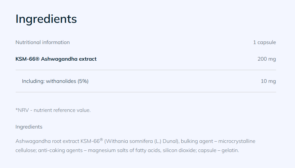This screenshot has height=168, width=295.
Task: Click the KSM-66® Ashwagandha extract row title
Action: (56, 59)
